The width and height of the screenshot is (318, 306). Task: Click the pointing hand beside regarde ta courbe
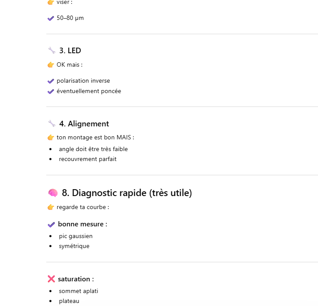pyautogui.click(x=51, y=207)
